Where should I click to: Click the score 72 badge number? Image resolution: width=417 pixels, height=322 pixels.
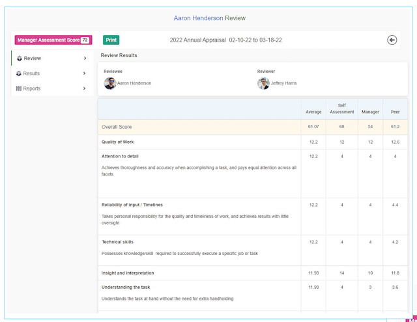click(85, 40)
